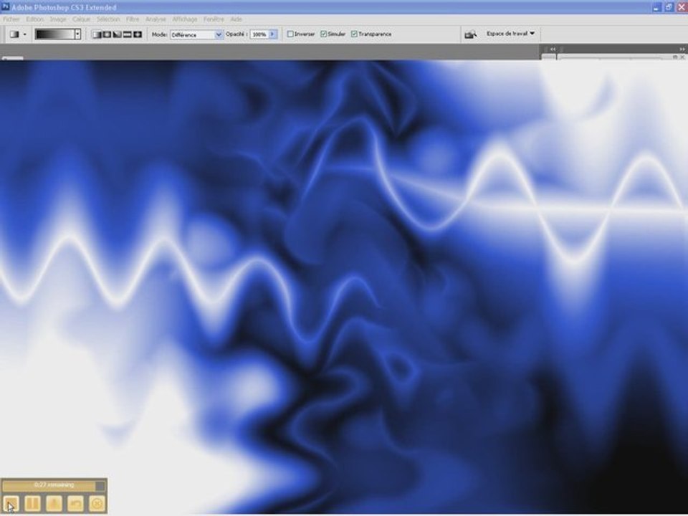This screenshot has width=688, height=516.
Task: Uncheck the Transparence checkbox
Action: pyautogui.click(x=354, y=34)
